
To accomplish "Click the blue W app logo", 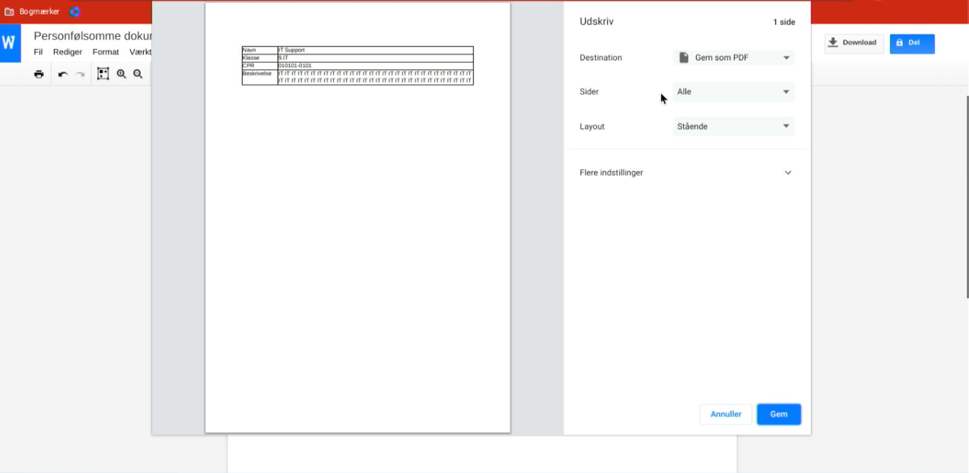I will (x=10, y=43).
